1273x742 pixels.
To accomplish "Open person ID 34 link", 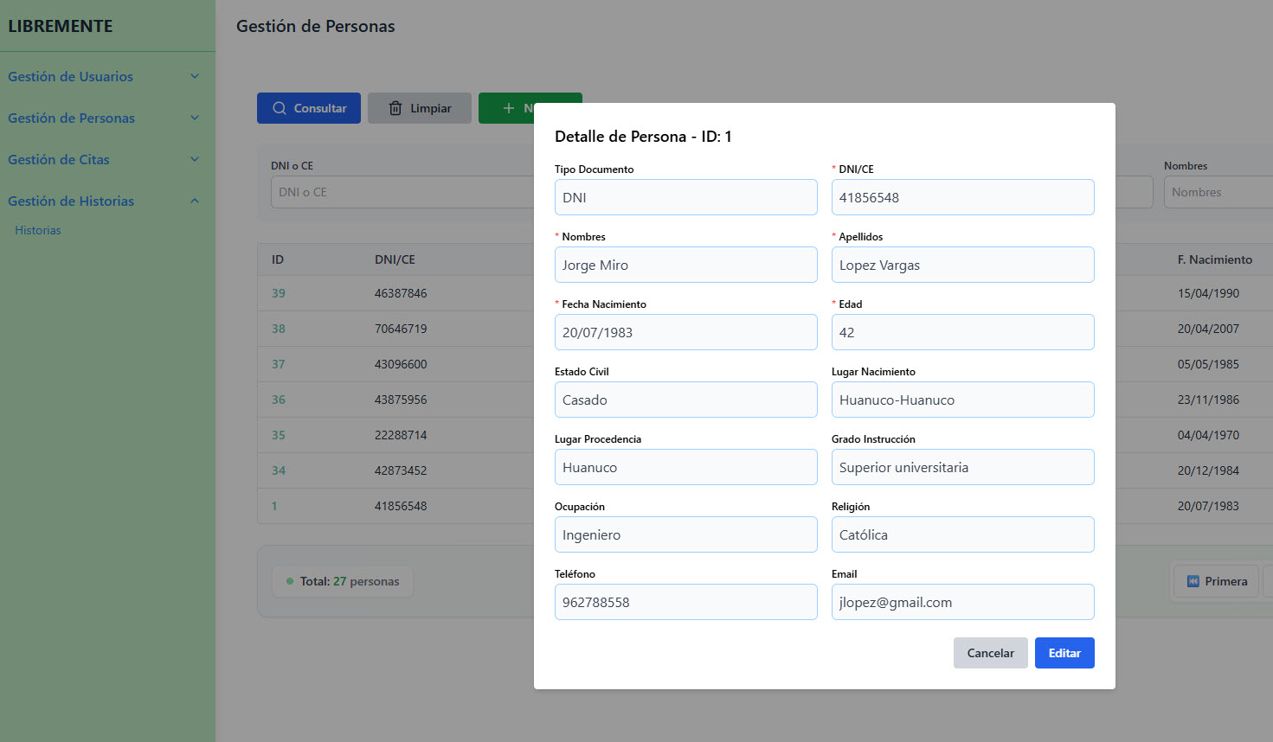I will coord(279,470).
